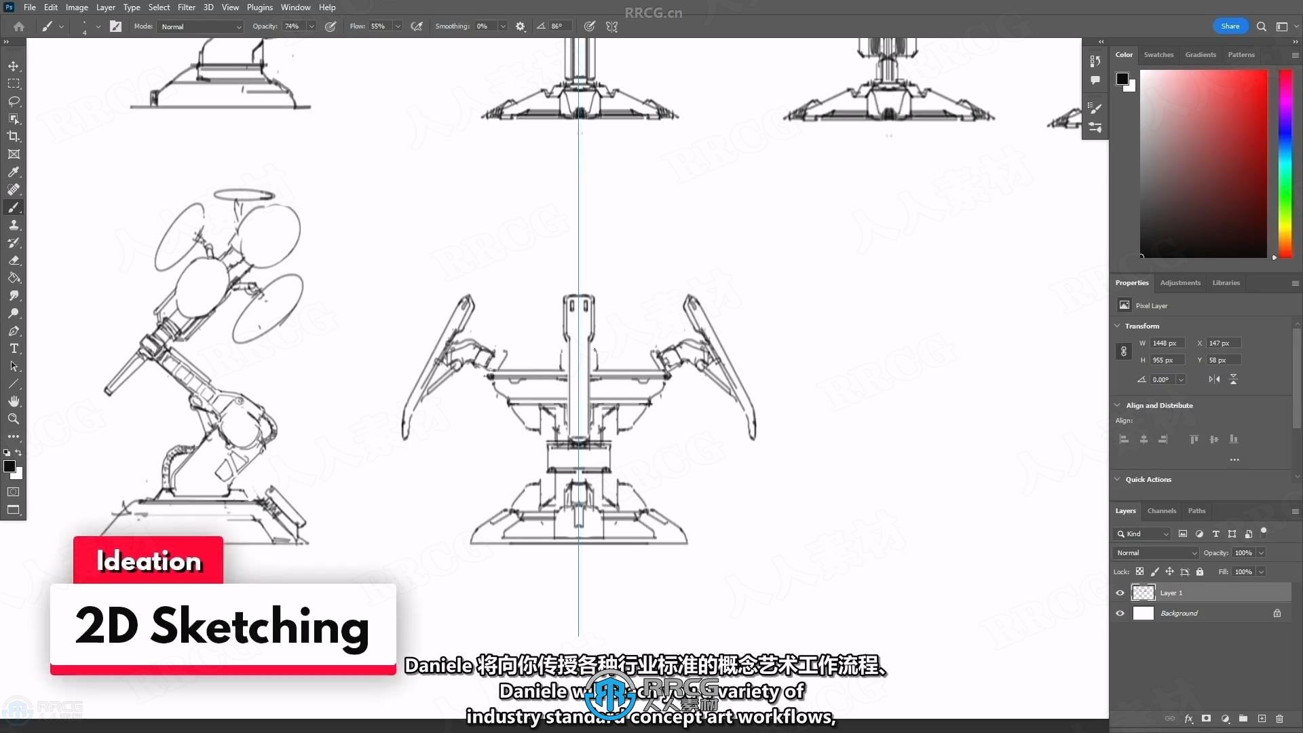Open brush smoothing options gear
1303x733 pixels.
(x=521, y=26)
